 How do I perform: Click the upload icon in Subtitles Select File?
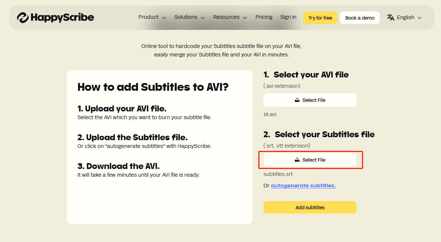click(297, 160)
